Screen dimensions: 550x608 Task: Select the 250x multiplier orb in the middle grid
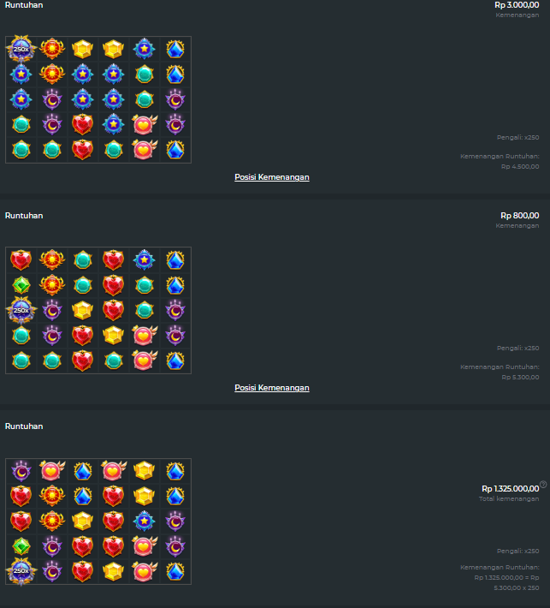coord(21,310)
